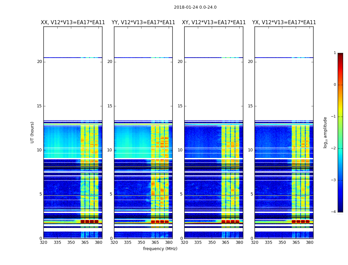Click the figure title '2018-01-24 0.0-24.0'

pos(195,7)
